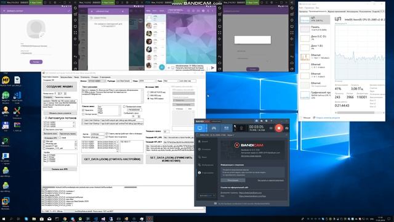Click Viber add-contact back arrow, first emulator
Image resolution: width=394 pixels, height=222 pixels.
tap(4, 11)
